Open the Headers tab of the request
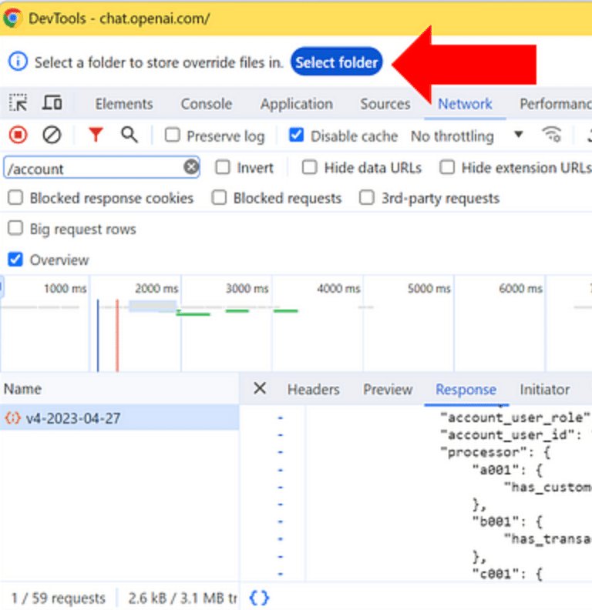This screenshot has height=610, width=592. coord(313,390)
